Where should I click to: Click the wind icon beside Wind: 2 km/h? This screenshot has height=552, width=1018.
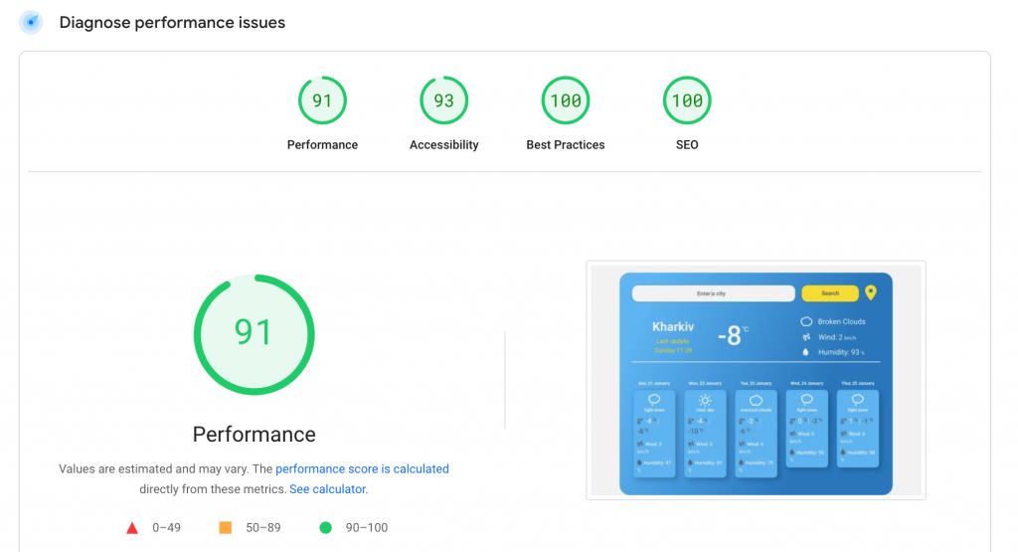click(x=806, y=337)
